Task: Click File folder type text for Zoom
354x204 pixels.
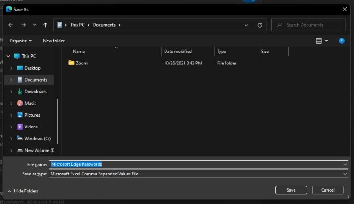Action: pyautogui.click(x=227, y=63)
